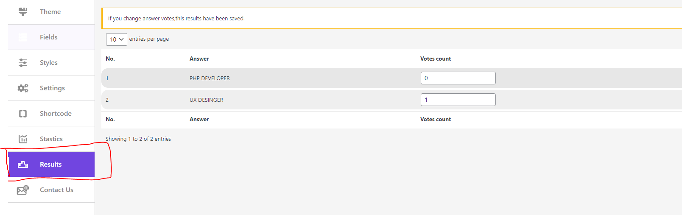Sort by the top Votes count header
The width and height of the screenshot is (682, 215).
(435, 59)
